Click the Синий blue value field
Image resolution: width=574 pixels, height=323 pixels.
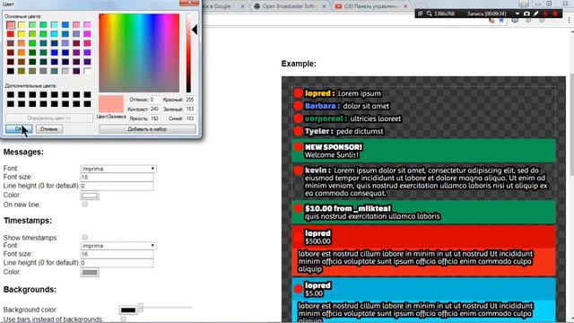click(x=189, y=118)
